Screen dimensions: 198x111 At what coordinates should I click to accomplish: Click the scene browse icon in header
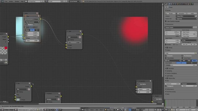point(46,1)
